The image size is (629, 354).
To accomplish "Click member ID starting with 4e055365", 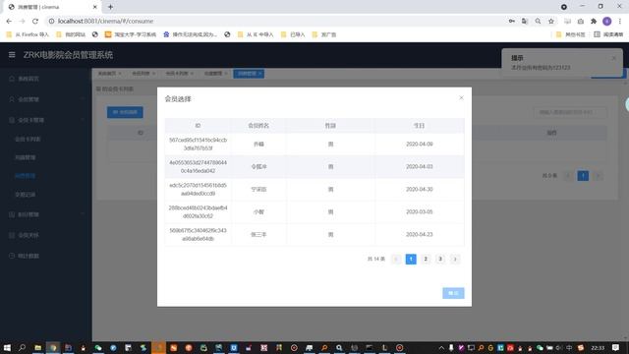I will (198, 166).
